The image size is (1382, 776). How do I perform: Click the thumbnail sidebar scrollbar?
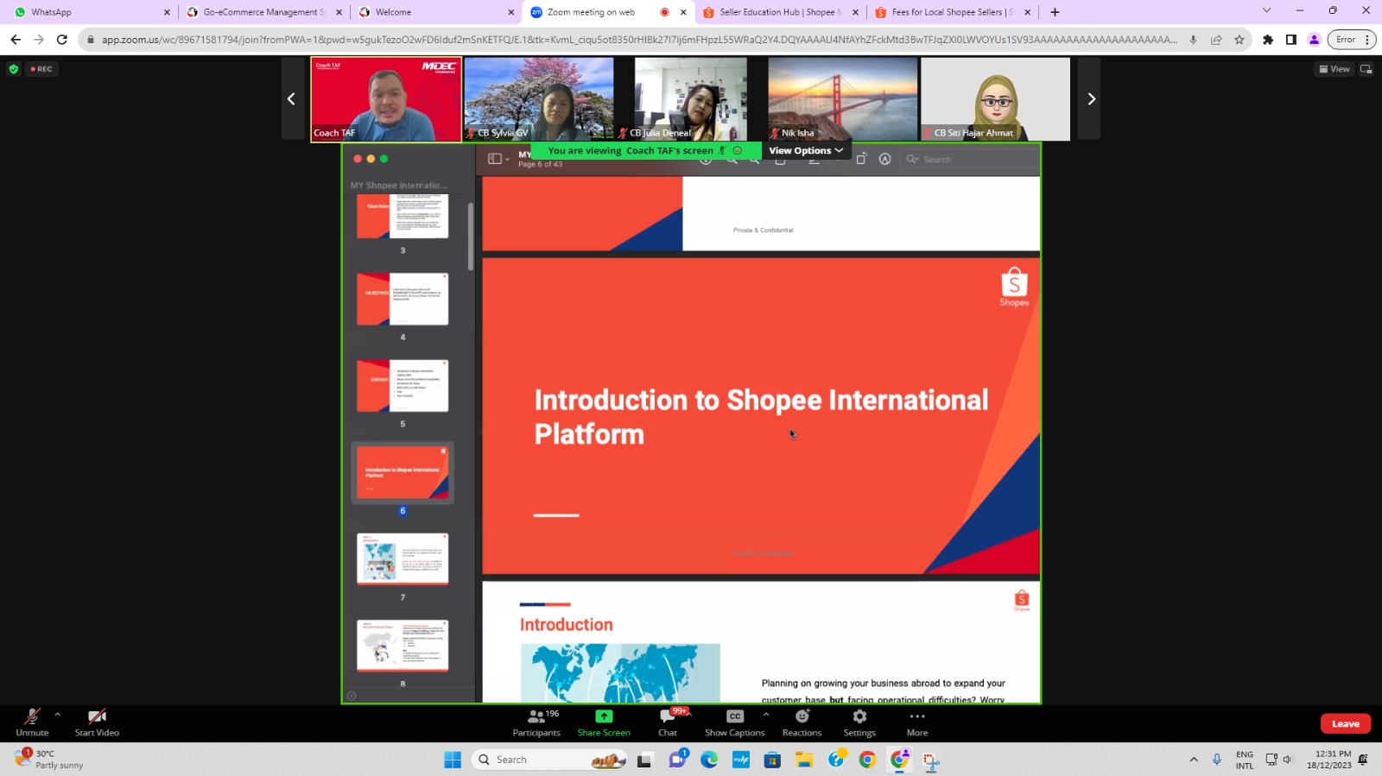coord(471,237)
